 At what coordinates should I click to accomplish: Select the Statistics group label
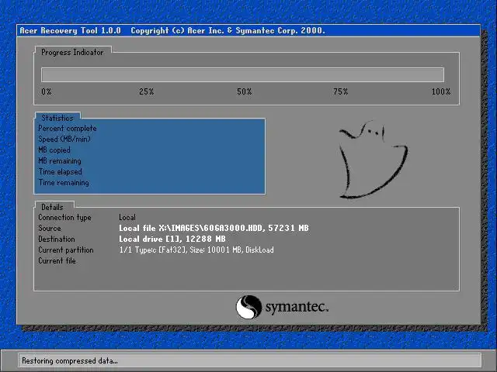point(57,118)
